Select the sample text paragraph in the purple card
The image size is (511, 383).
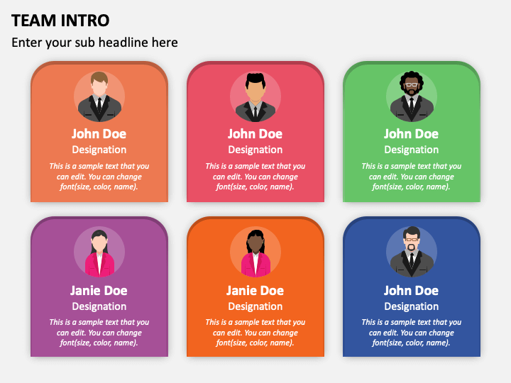pos(99,332)
